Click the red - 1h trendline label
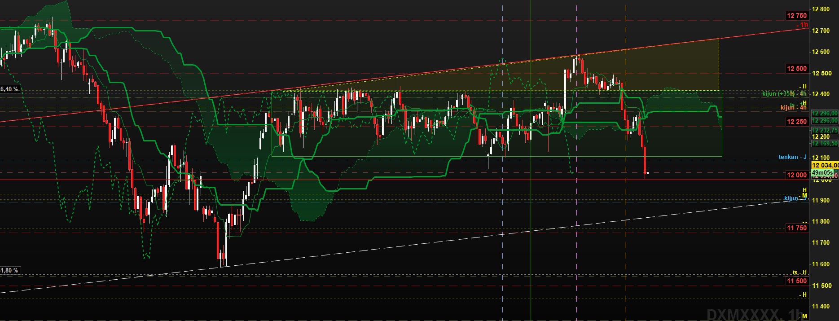839x321 pixels. [803, 25]
